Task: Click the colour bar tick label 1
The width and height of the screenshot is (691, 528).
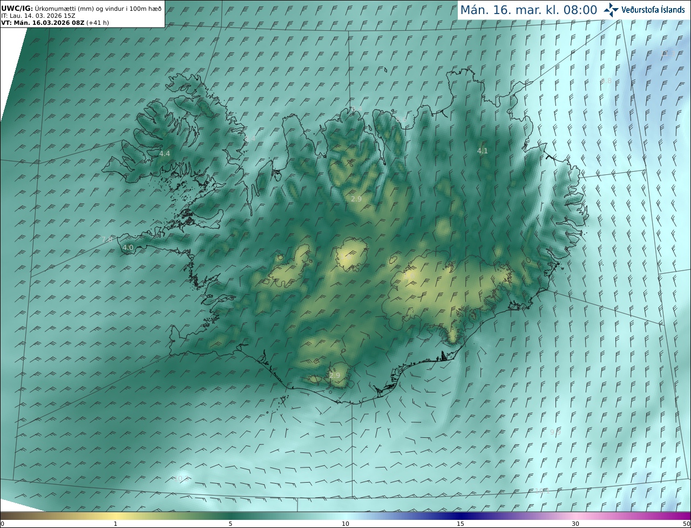Action: [x=116, y=524]
